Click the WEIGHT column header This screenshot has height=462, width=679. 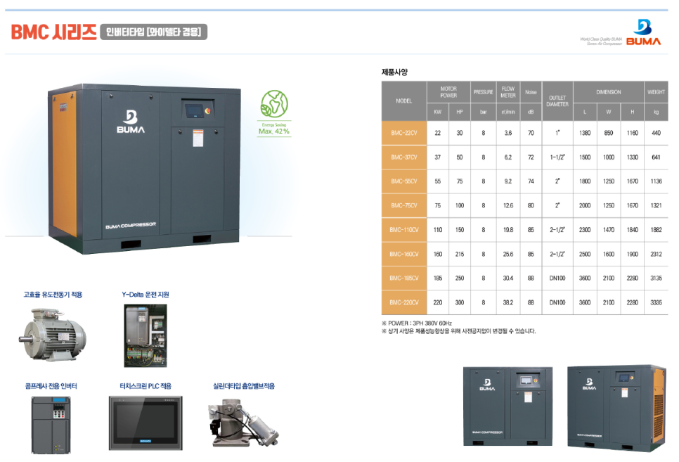coord(656,92)
